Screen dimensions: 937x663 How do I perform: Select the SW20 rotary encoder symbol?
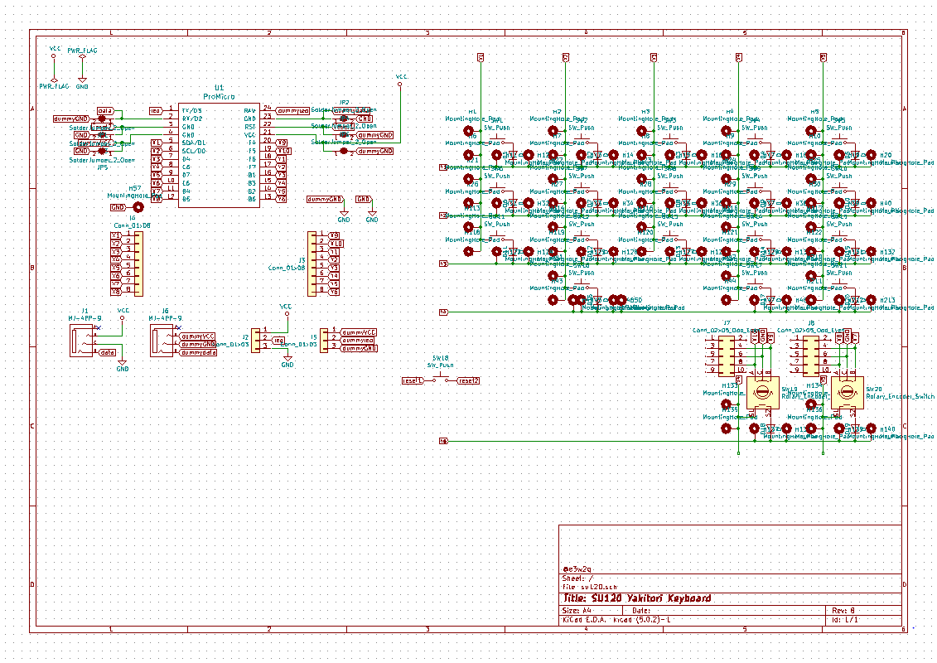(x=847, y=393)
